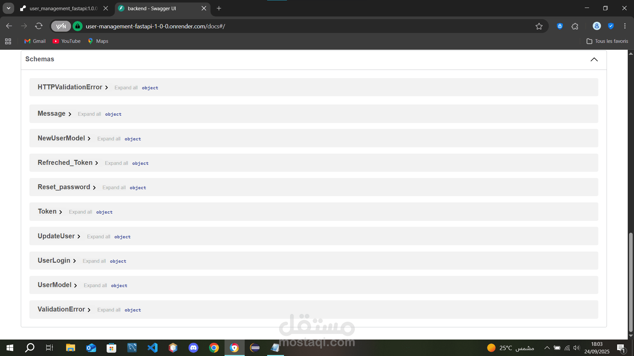Screen dimensions: 634x356
Task: Open the profile avatar icon
Action: click(x=596, y=26)
